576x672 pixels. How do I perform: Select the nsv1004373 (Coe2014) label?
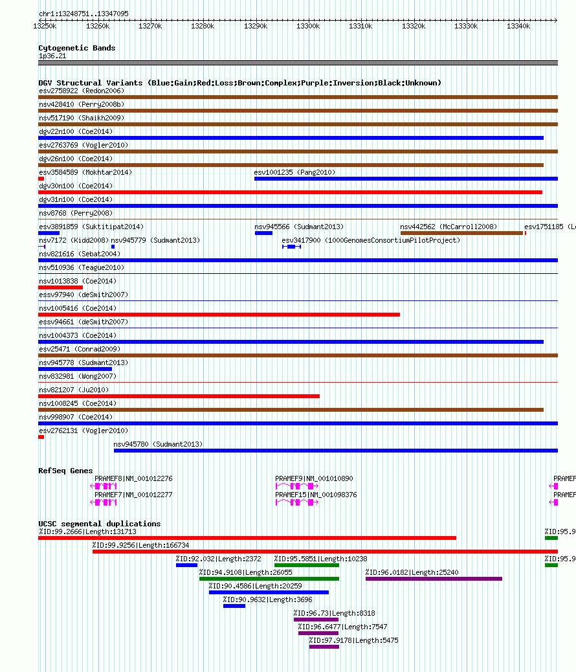[78, 335]
